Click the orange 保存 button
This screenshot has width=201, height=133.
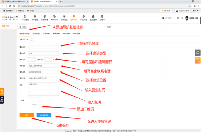tap(27, 115)
